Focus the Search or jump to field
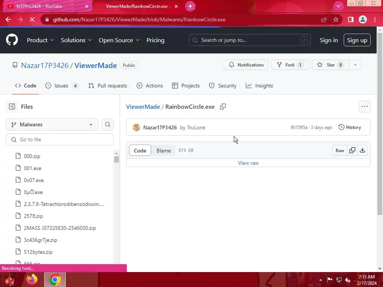The width and height of the screenshot is (383, 287). [x=249, y=40]
